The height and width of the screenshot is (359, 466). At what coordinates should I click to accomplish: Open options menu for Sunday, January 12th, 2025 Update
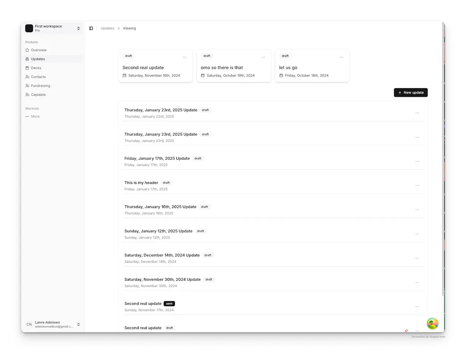pos(417,234)
